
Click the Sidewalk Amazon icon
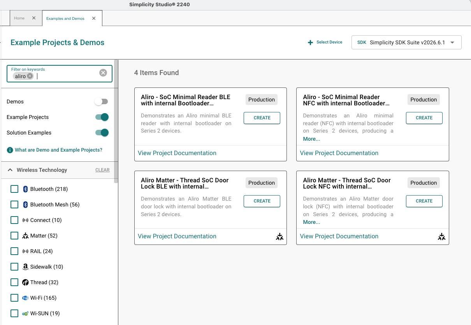pos(25,267)
